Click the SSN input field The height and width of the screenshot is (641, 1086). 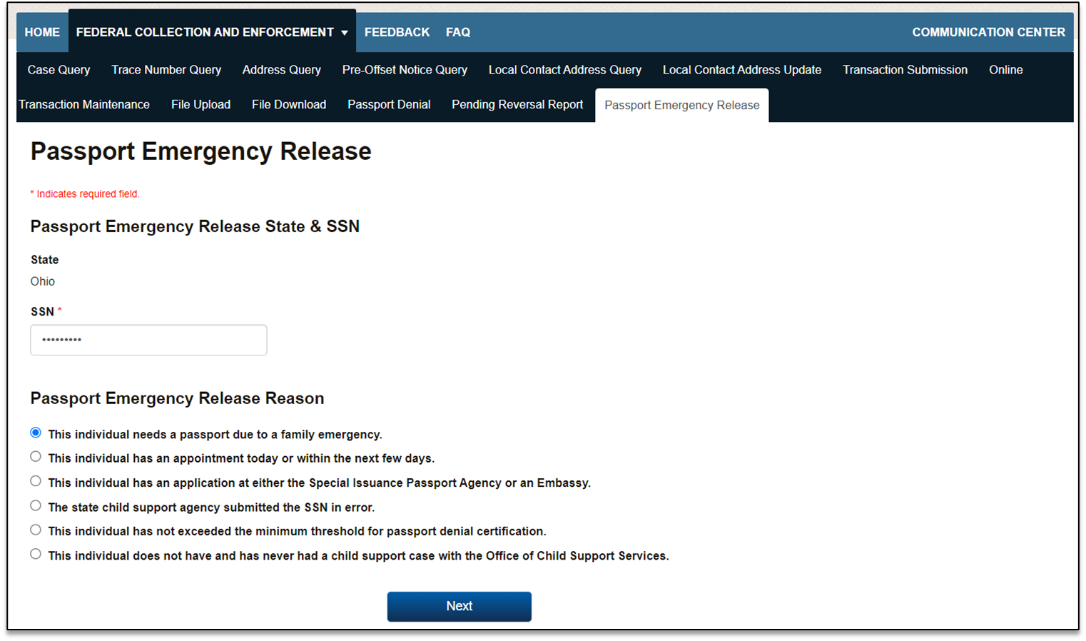point(148,340)
